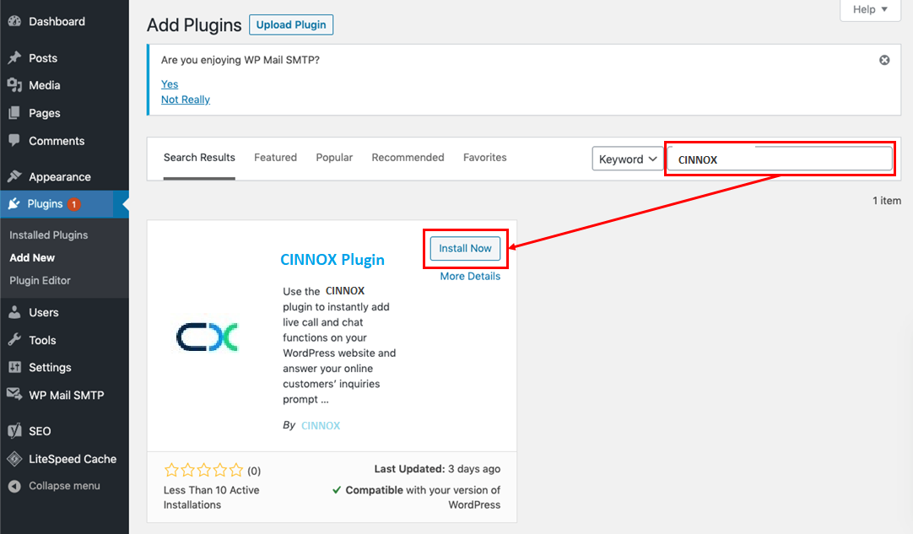The width and height of the screenshot is (913, 534).
Task: Open the Users menu label
Action: tap(44, 312)
